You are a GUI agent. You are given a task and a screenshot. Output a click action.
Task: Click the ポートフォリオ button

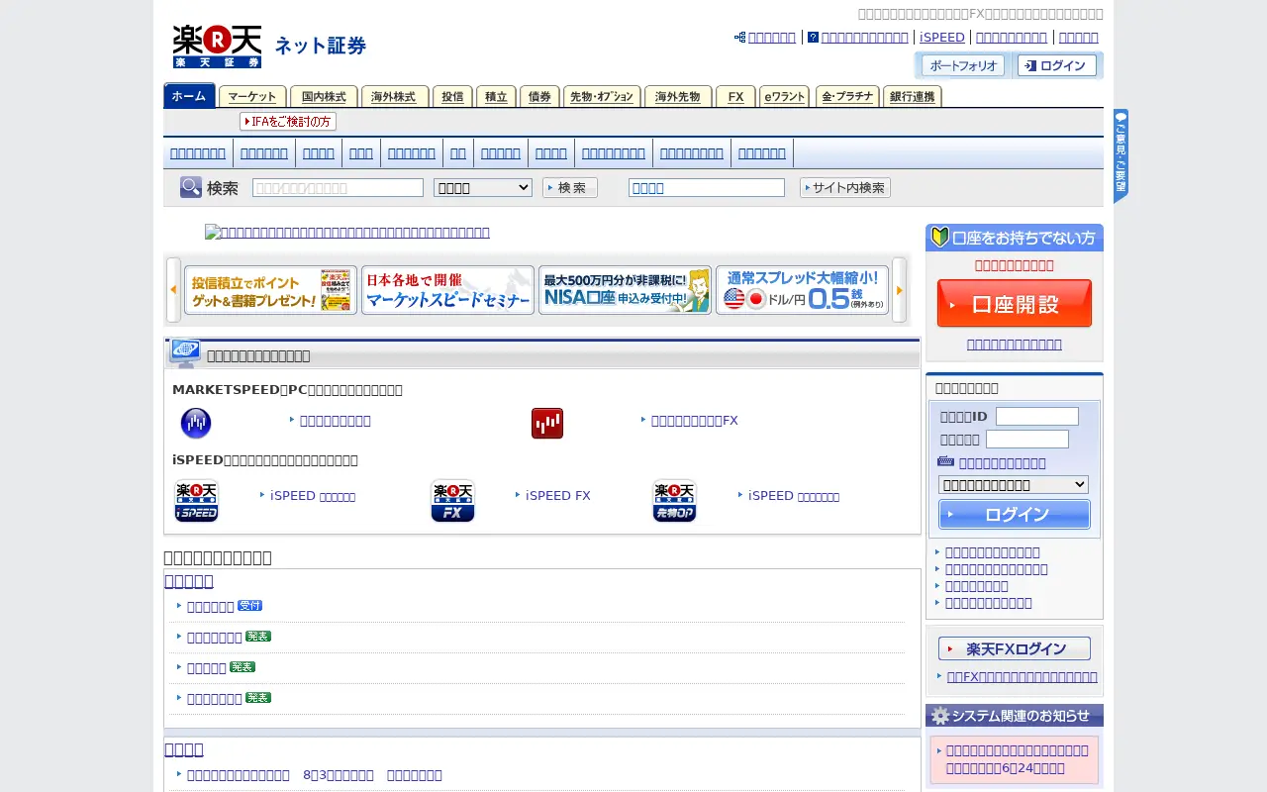click(x=963, y=65)
